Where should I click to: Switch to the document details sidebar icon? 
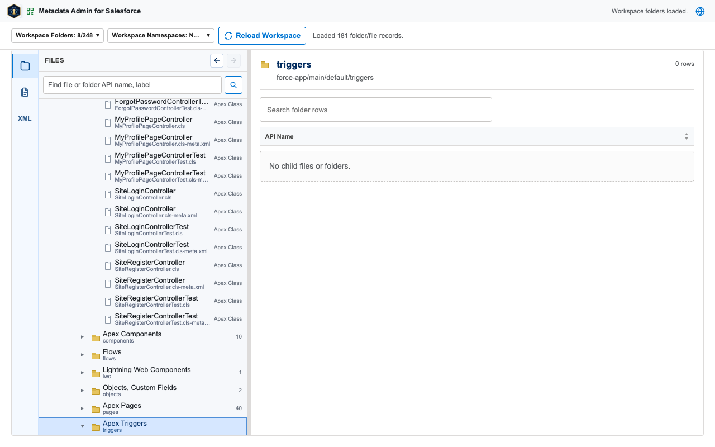(x=25, y=92)
